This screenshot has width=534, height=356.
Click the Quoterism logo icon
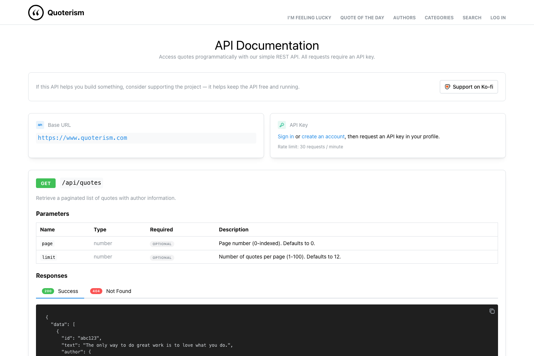36,12
